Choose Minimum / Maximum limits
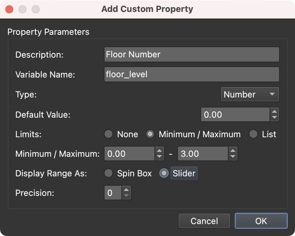Screen dimensions: 295x236 click(150, 134)
